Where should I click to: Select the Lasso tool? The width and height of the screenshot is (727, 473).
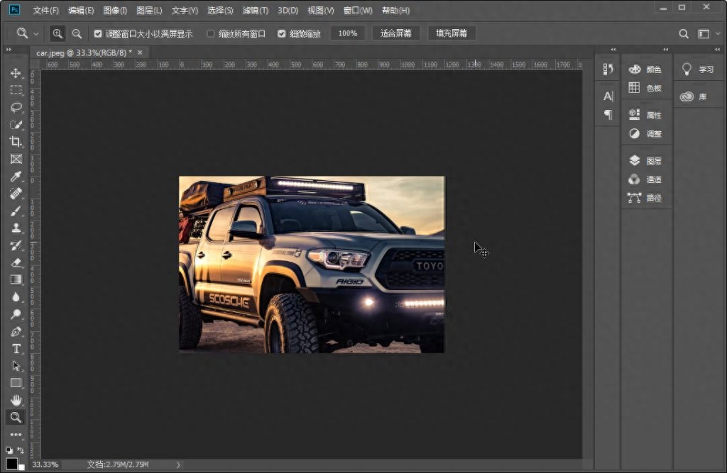(16, 108)
